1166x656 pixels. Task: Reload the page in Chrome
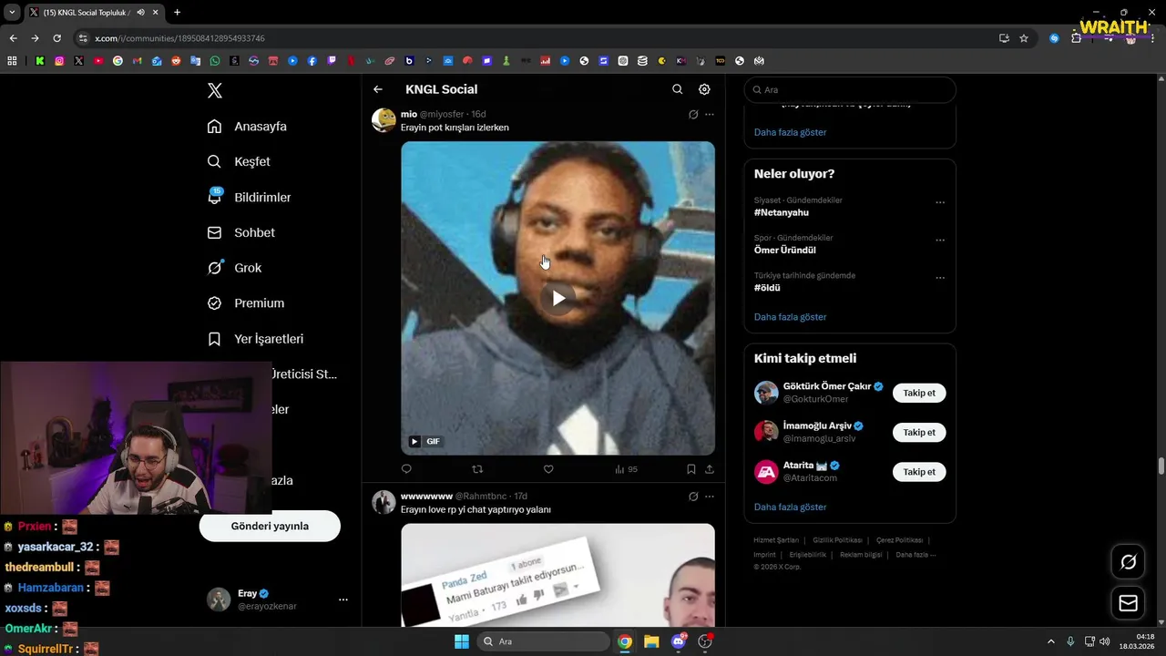[56, 38]
